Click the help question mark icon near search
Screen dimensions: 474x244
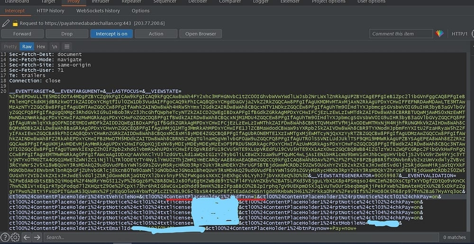[5, 237]
